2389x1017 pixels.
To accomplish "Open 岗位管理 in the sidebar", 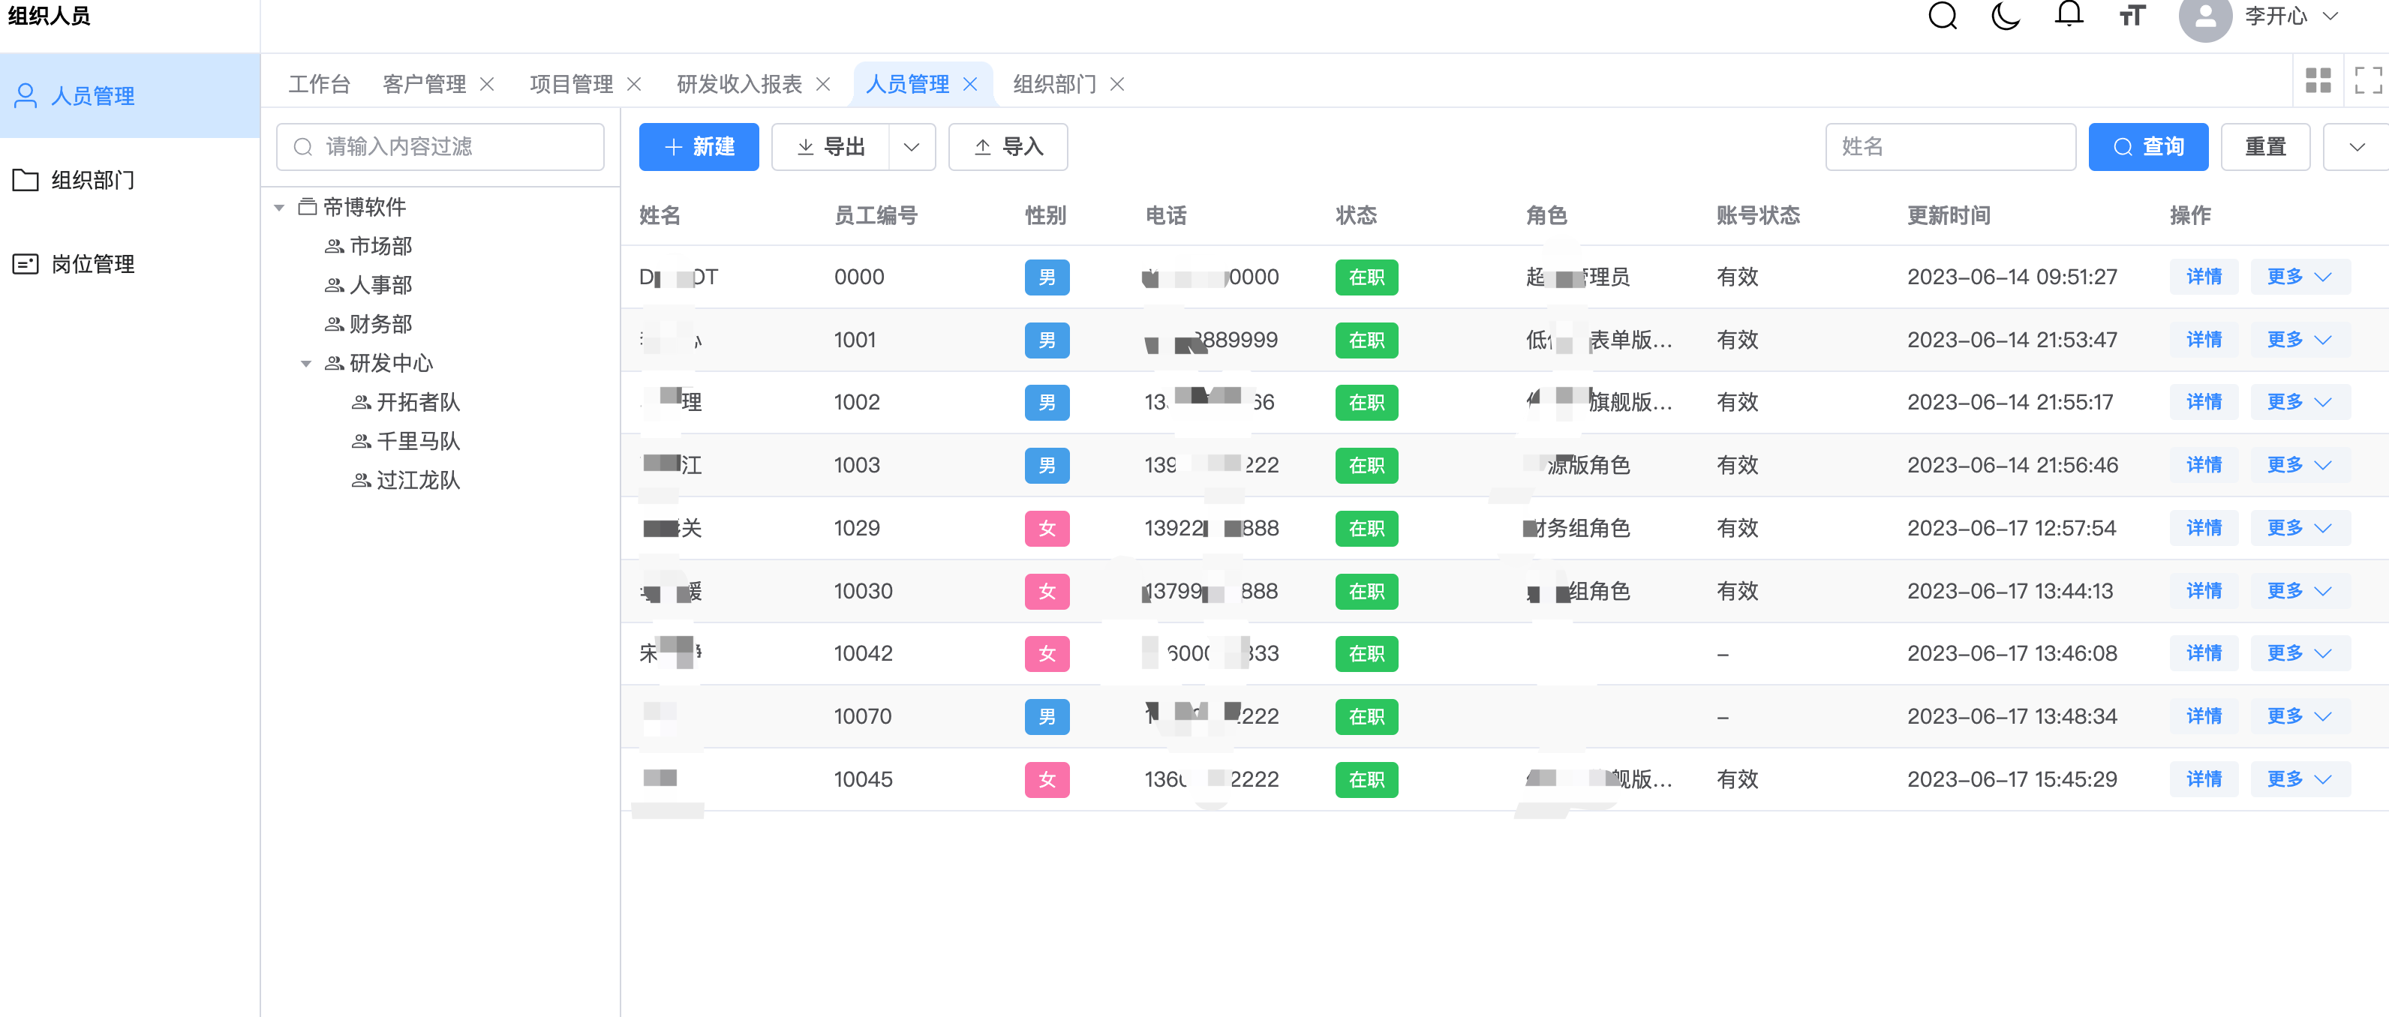I will [130, 264].
